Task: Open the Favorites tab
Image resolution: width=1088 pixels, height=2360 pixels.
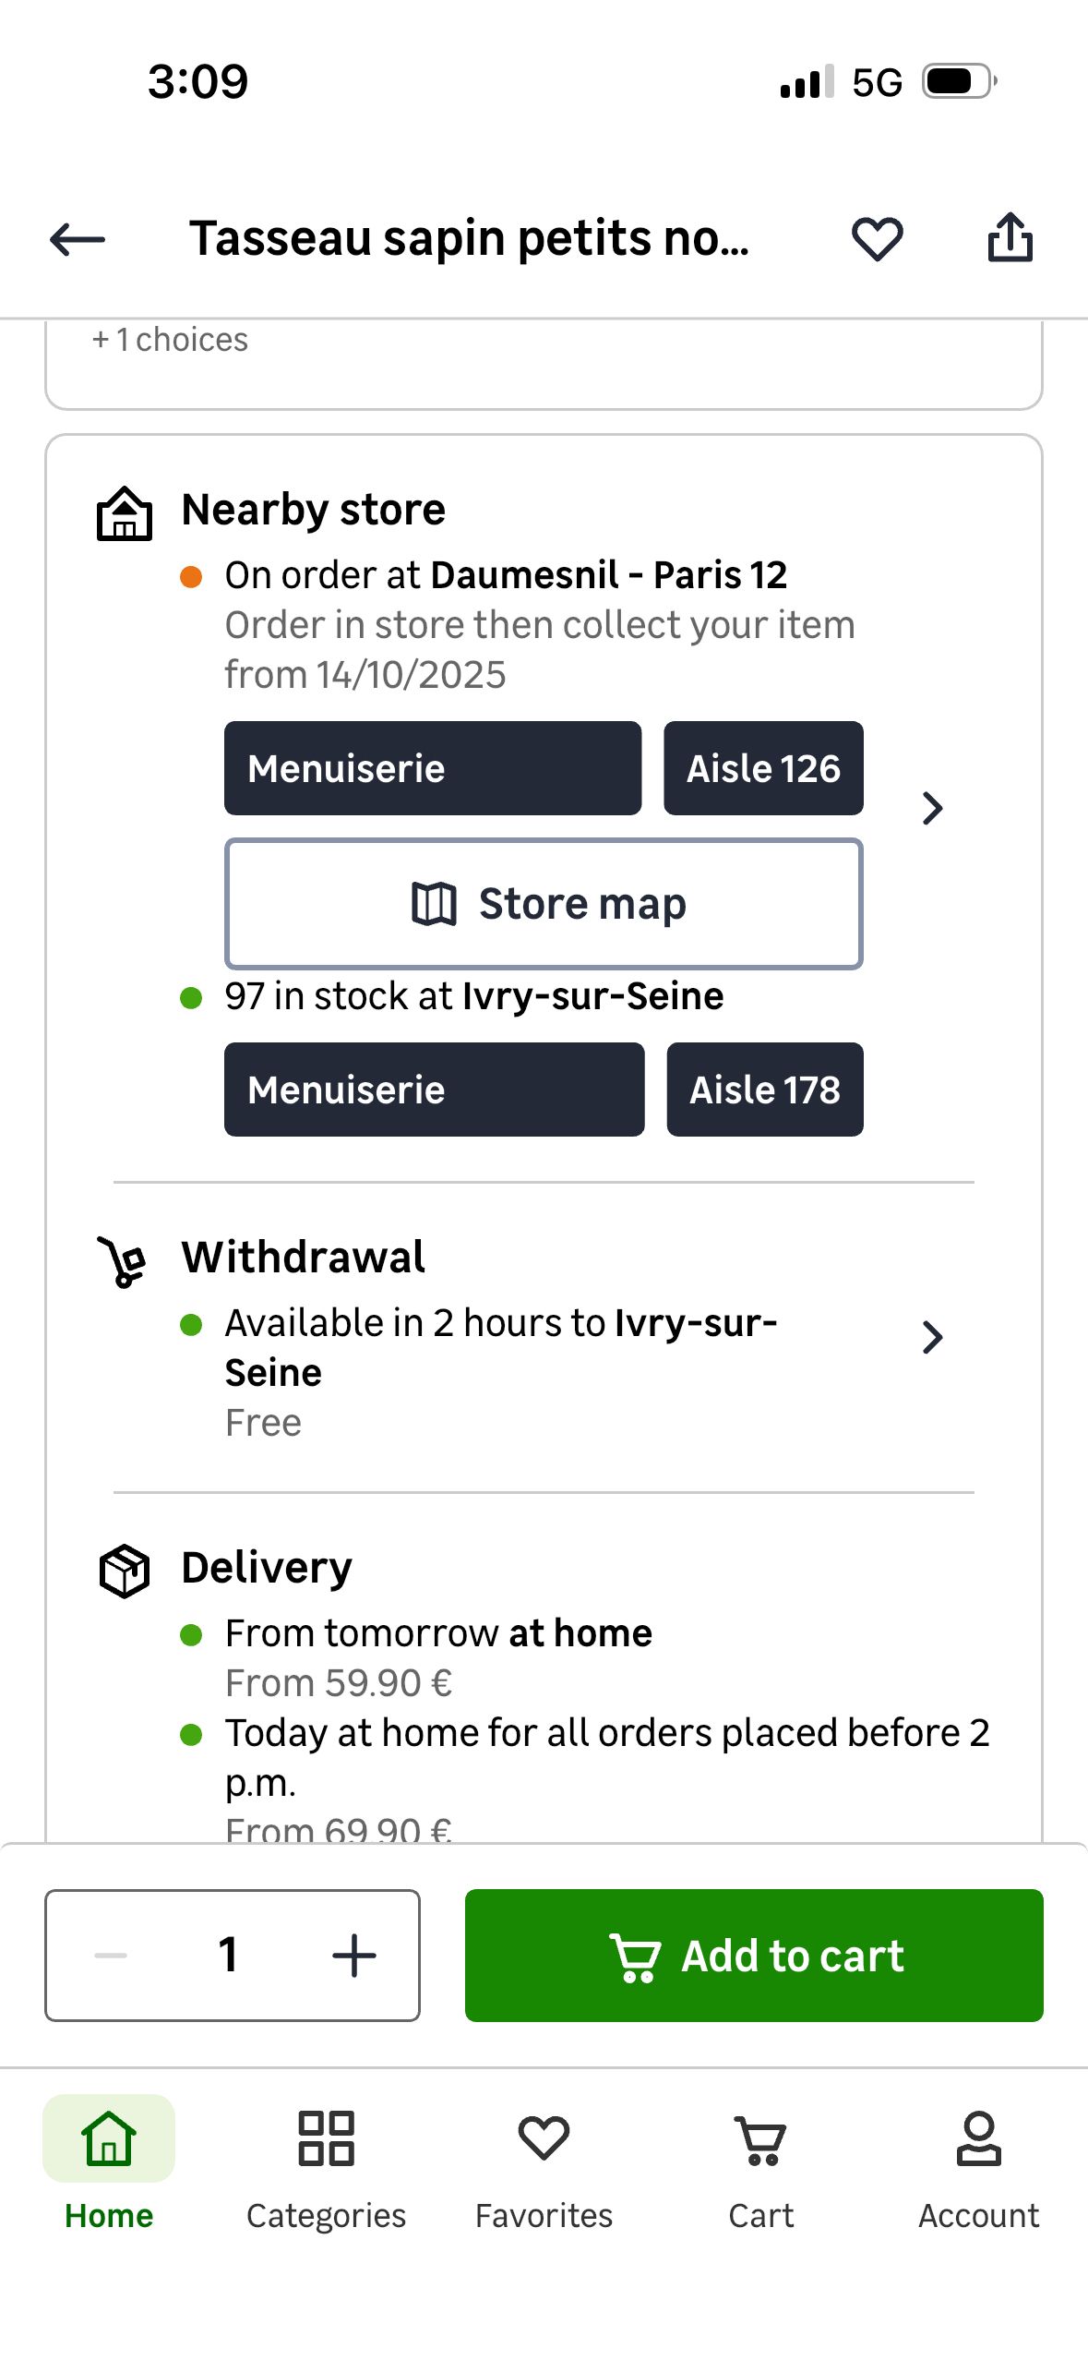Action: [x=544, y=2162]
